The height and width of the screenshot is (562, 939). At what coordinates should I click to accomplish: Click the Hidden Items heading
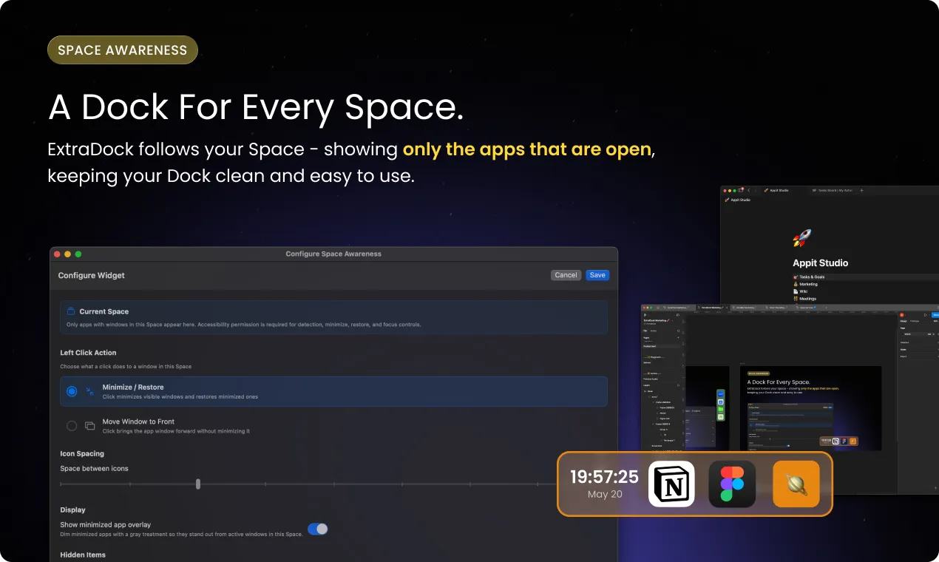(83, 555)
